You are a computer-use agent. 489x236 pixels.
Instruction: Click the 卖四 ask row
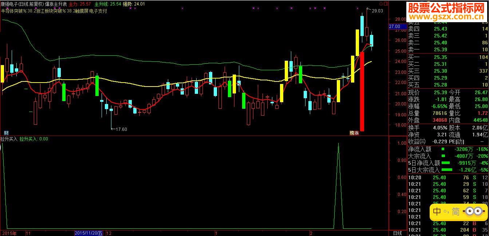(x=448, y=29)
